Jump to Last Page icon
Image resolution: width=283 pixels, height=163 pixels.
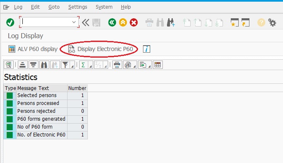pos(219,22)
